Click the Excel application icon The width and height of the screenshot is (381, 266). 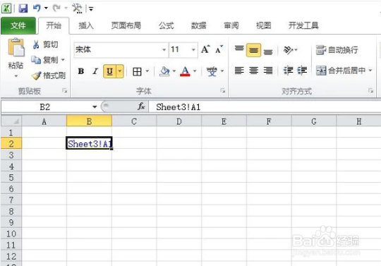tap(6, 8)
